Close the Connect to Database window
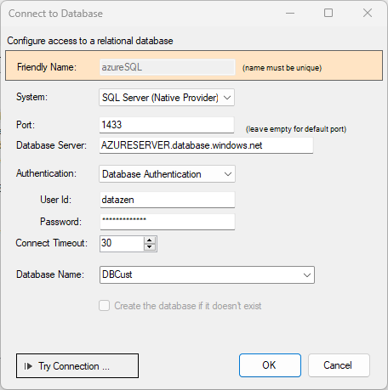 coord(368,13)
